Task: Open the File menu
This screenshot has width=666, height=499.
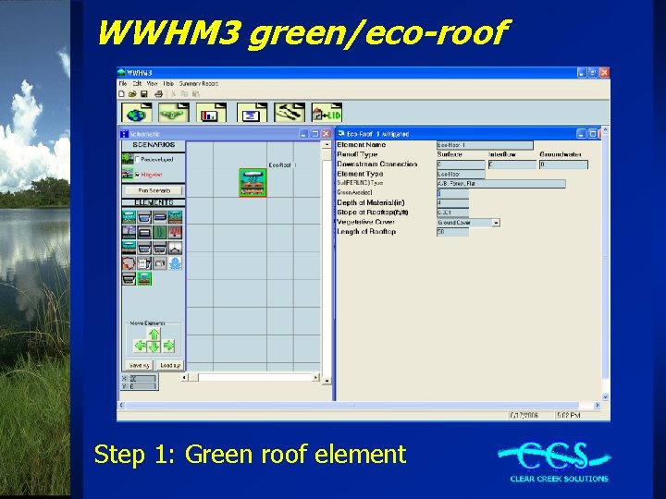Action: coord(123,83)
